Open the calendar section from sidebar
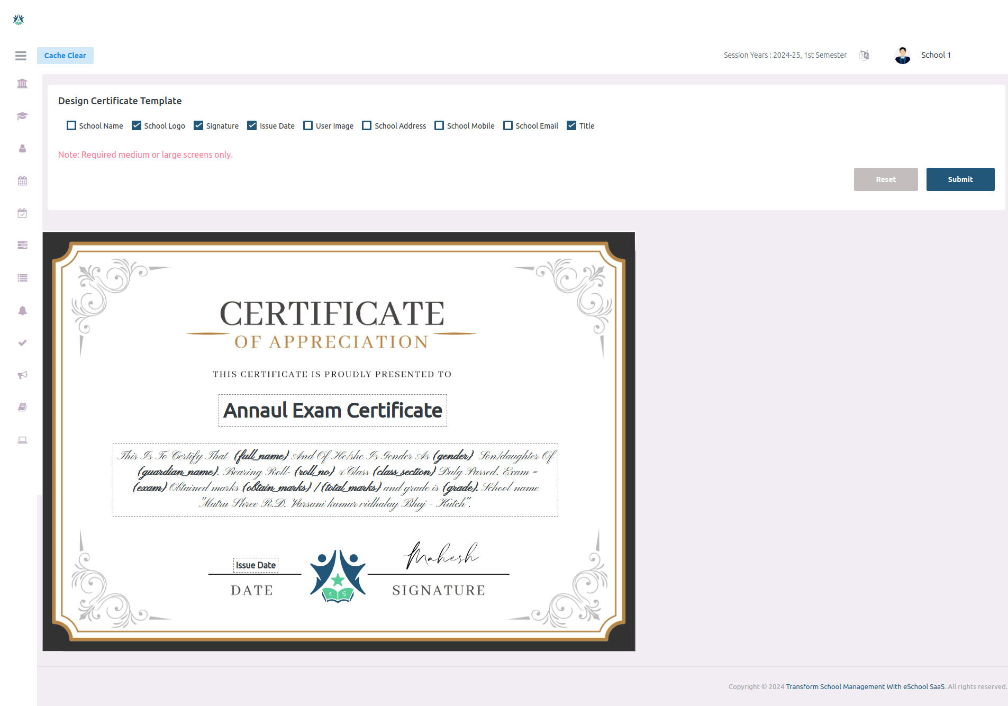Image resolution: width=1008 pixels, height=706 pixels. pos(22,180)
